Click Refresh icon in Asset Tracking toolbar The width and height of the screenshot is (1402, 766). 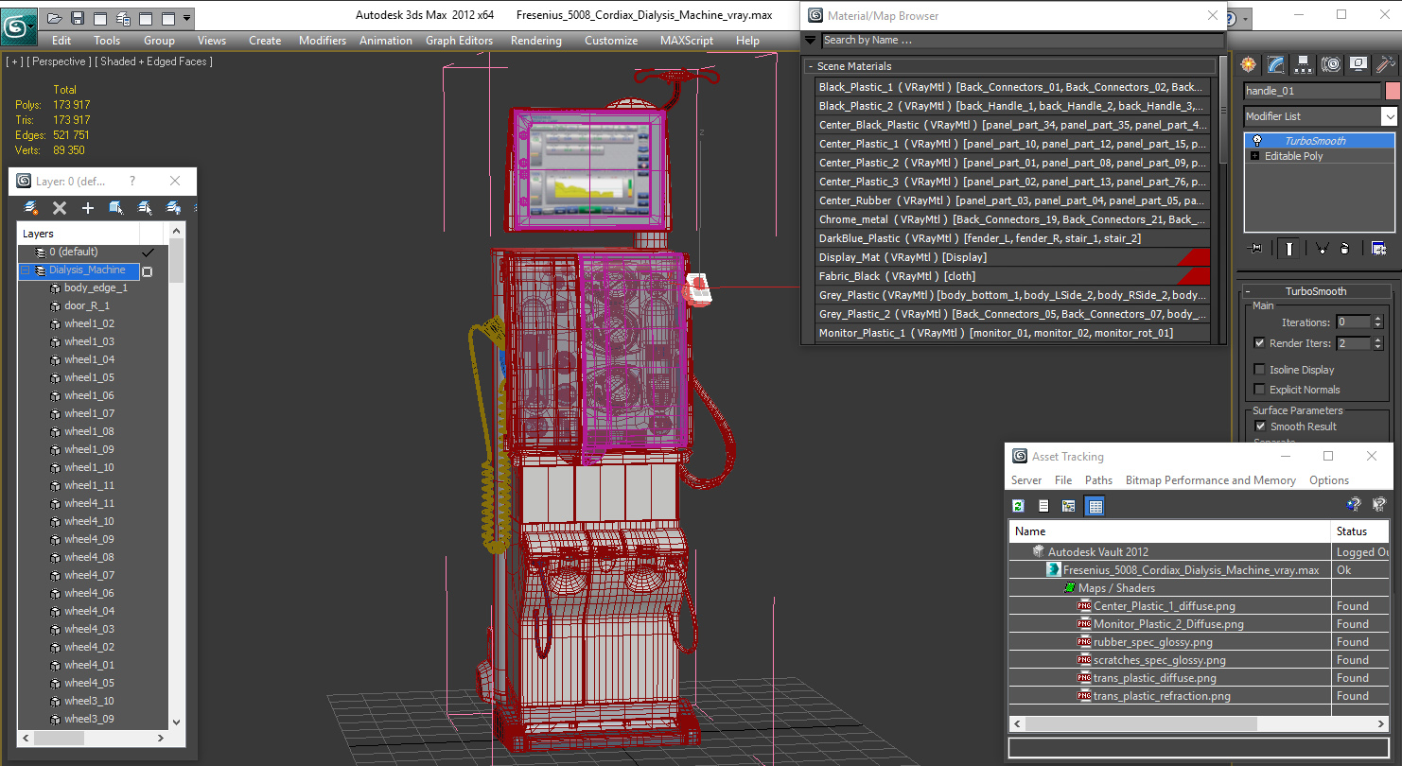click(1019, 506)
